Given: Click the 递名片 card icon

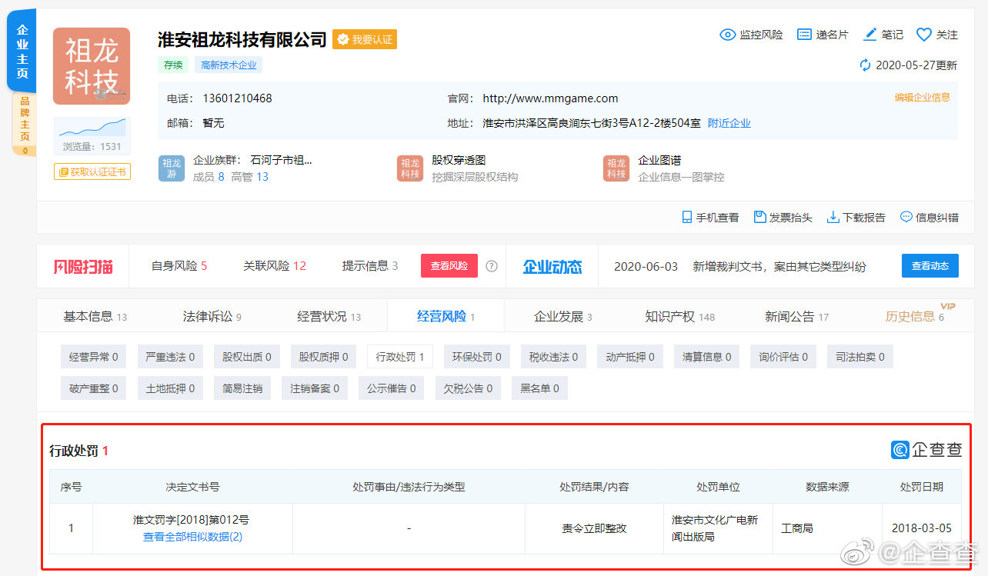Looking at the screenshot, I should 804,35.
